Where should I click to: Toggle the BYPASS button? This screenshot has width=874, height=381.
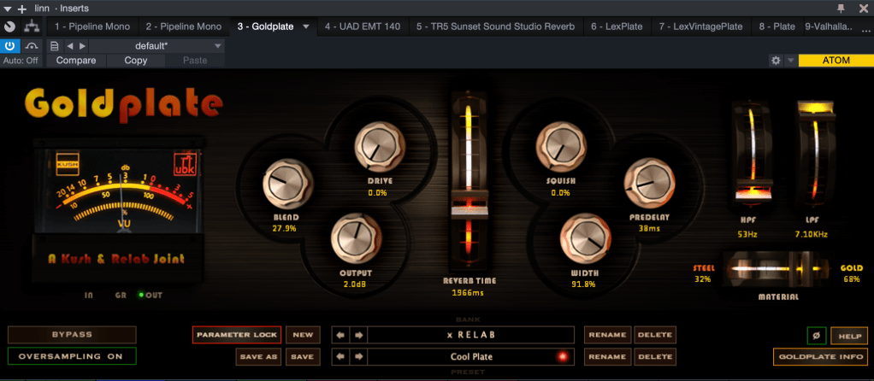tap(72, 335)
